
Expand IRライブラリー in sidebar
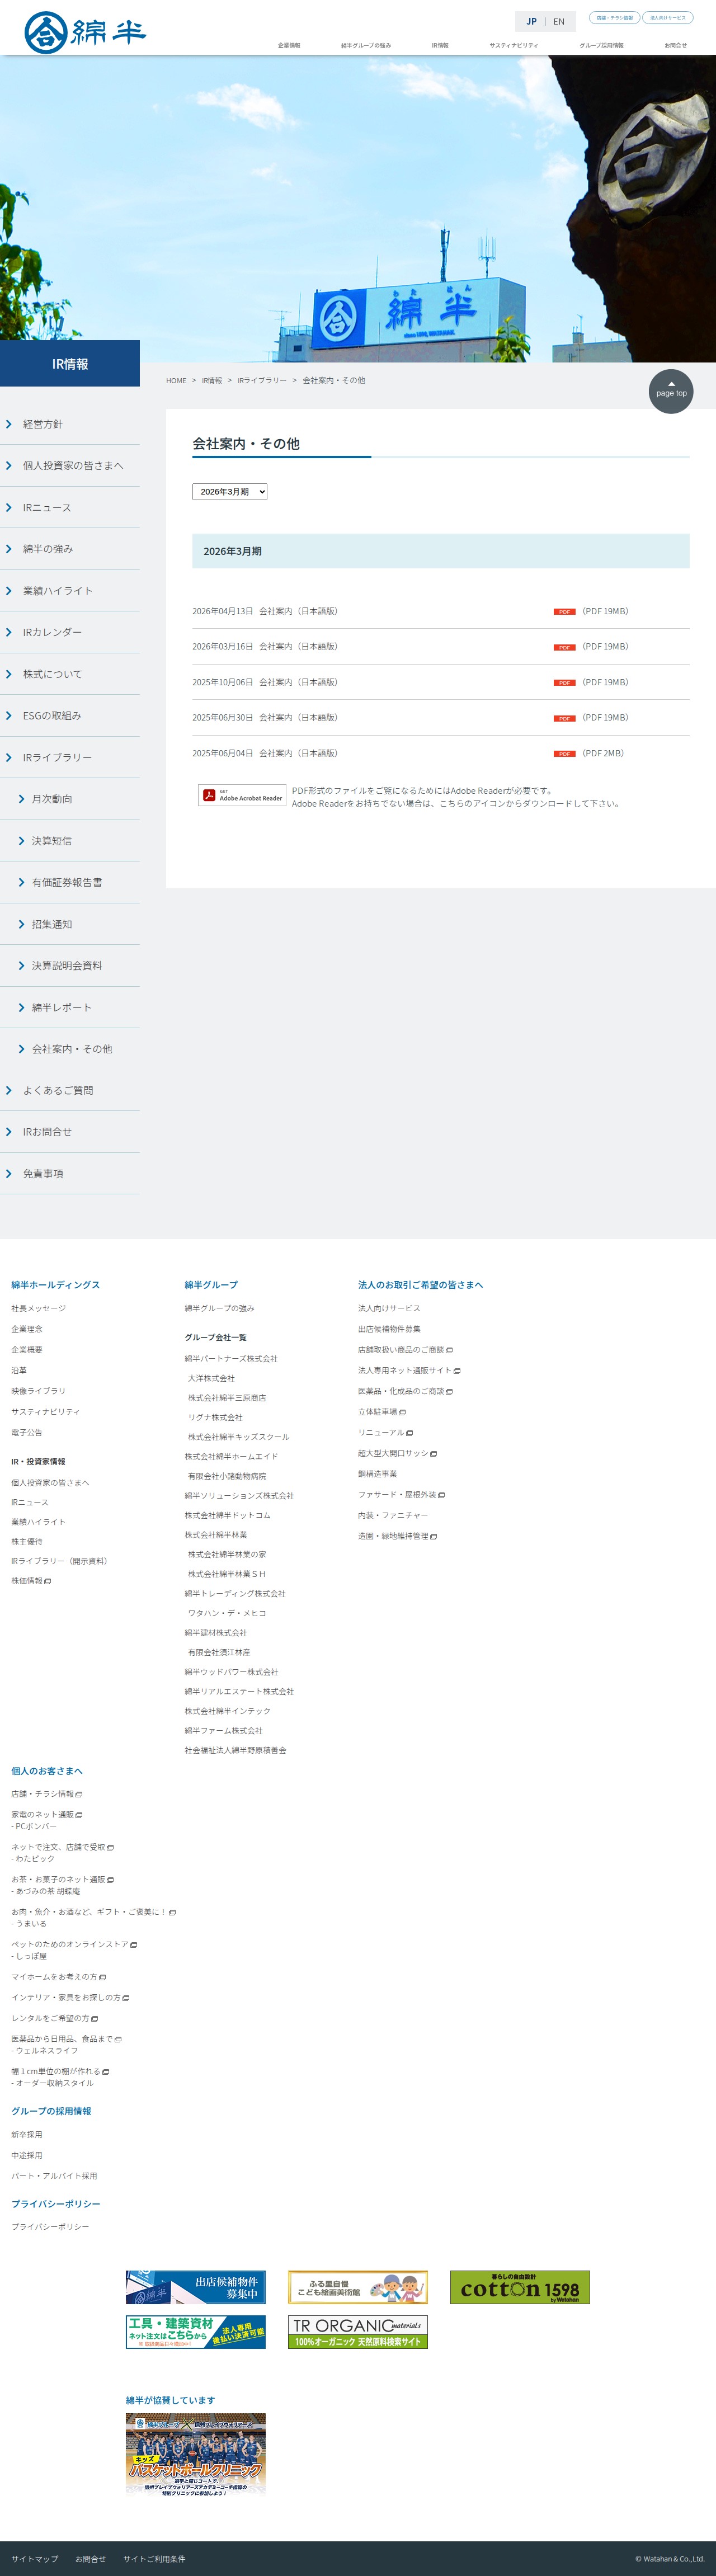coord(70,758)
